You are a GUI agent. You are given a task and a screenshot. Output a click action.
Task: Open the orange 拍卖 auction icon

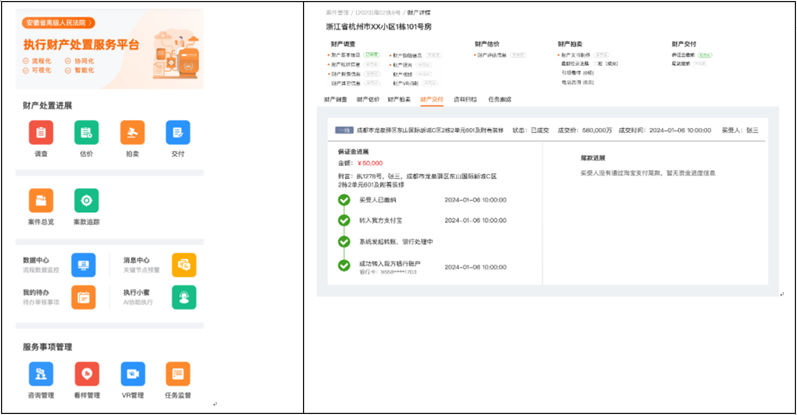pos(132,133)
